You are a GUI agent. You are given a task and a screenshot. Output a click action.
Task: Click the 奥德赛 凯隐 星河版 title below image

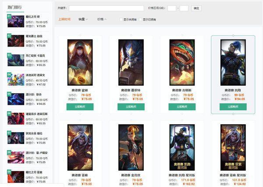click(x=182, y=175)
